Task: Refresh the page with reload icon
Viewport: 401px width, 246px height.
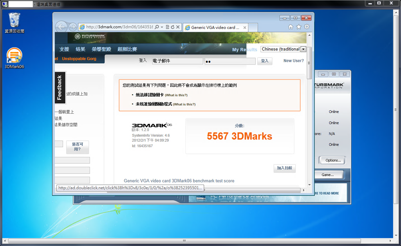Action: (173, 27)
